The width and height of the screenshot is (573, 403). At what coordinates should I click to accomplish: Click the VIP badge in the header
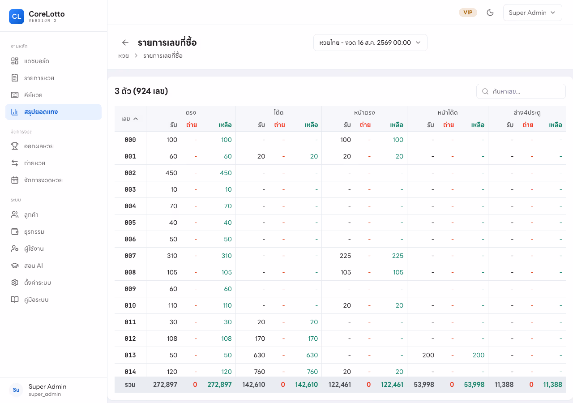pyautogui.click(x=468, y=13)
